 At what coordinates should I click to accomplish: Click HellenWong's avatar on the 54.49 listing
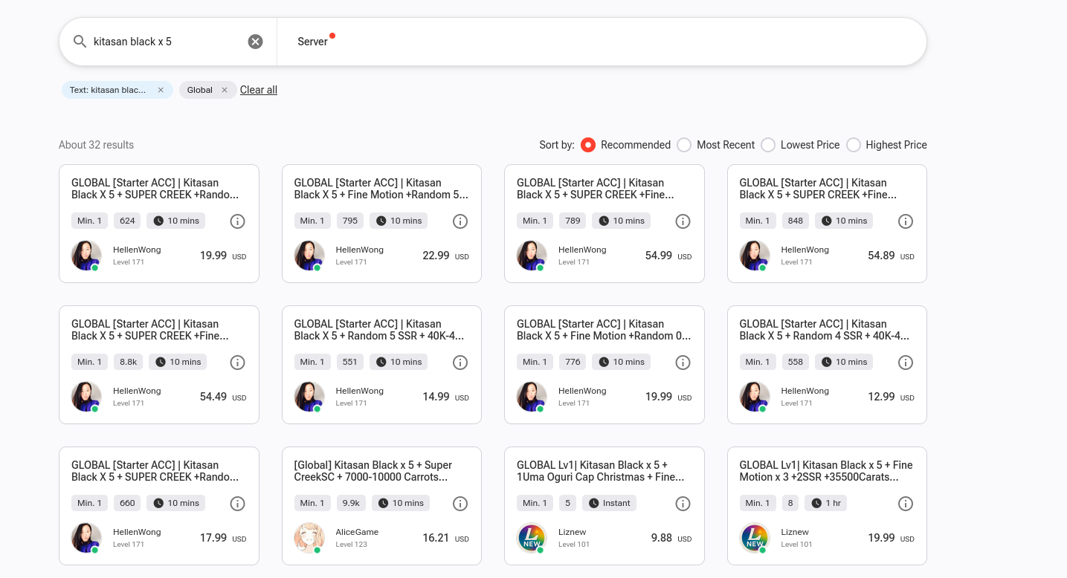tap(86, 397)
